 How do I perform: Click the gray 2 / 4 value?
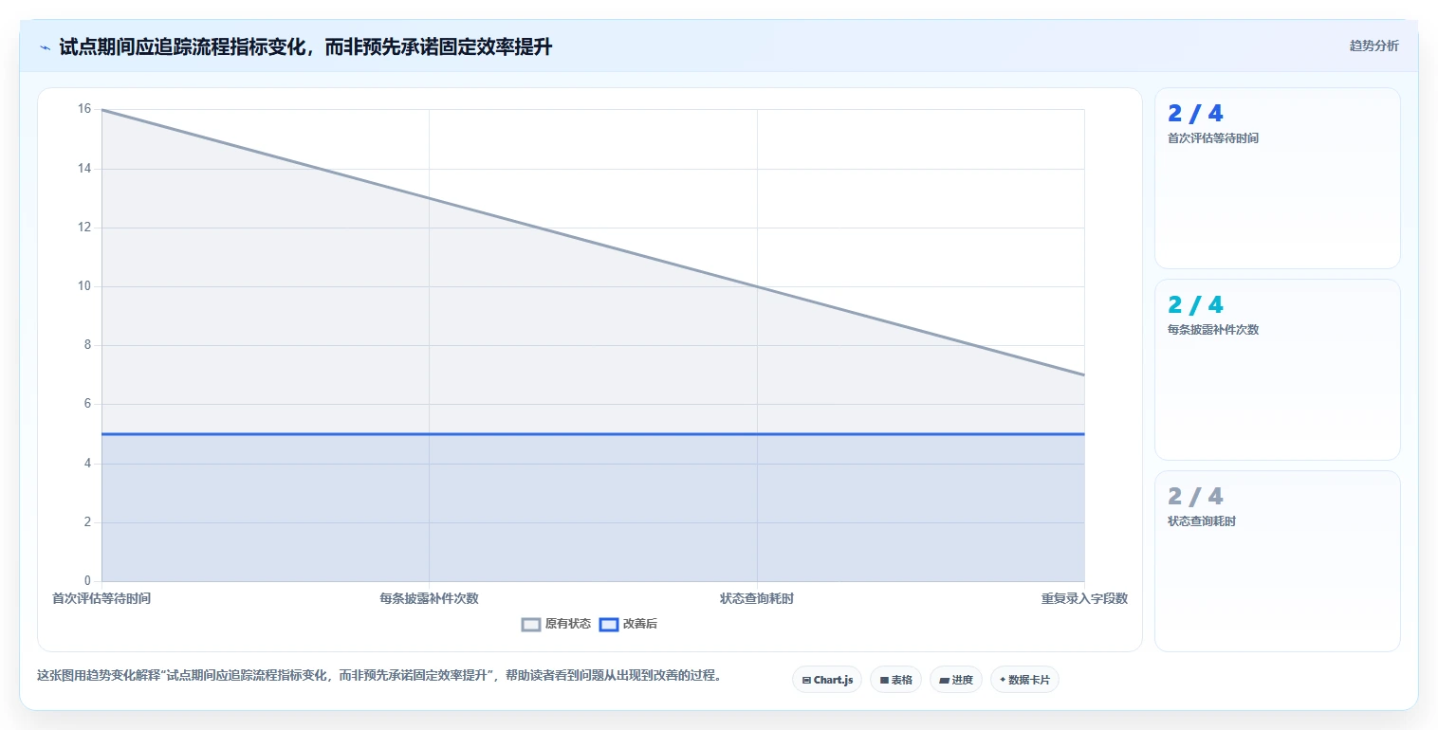click(x=1195, y=497)
